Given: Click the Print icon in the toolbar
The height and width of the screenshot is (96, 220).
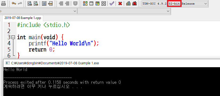Looking at the screenshot, I should (3, 3).
